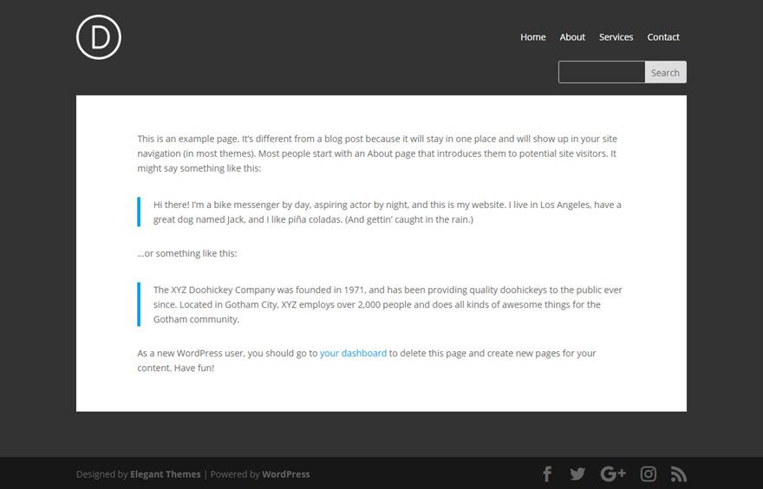
Task: Open the Instagram icon in footer
Action: (x=649, y=474)
